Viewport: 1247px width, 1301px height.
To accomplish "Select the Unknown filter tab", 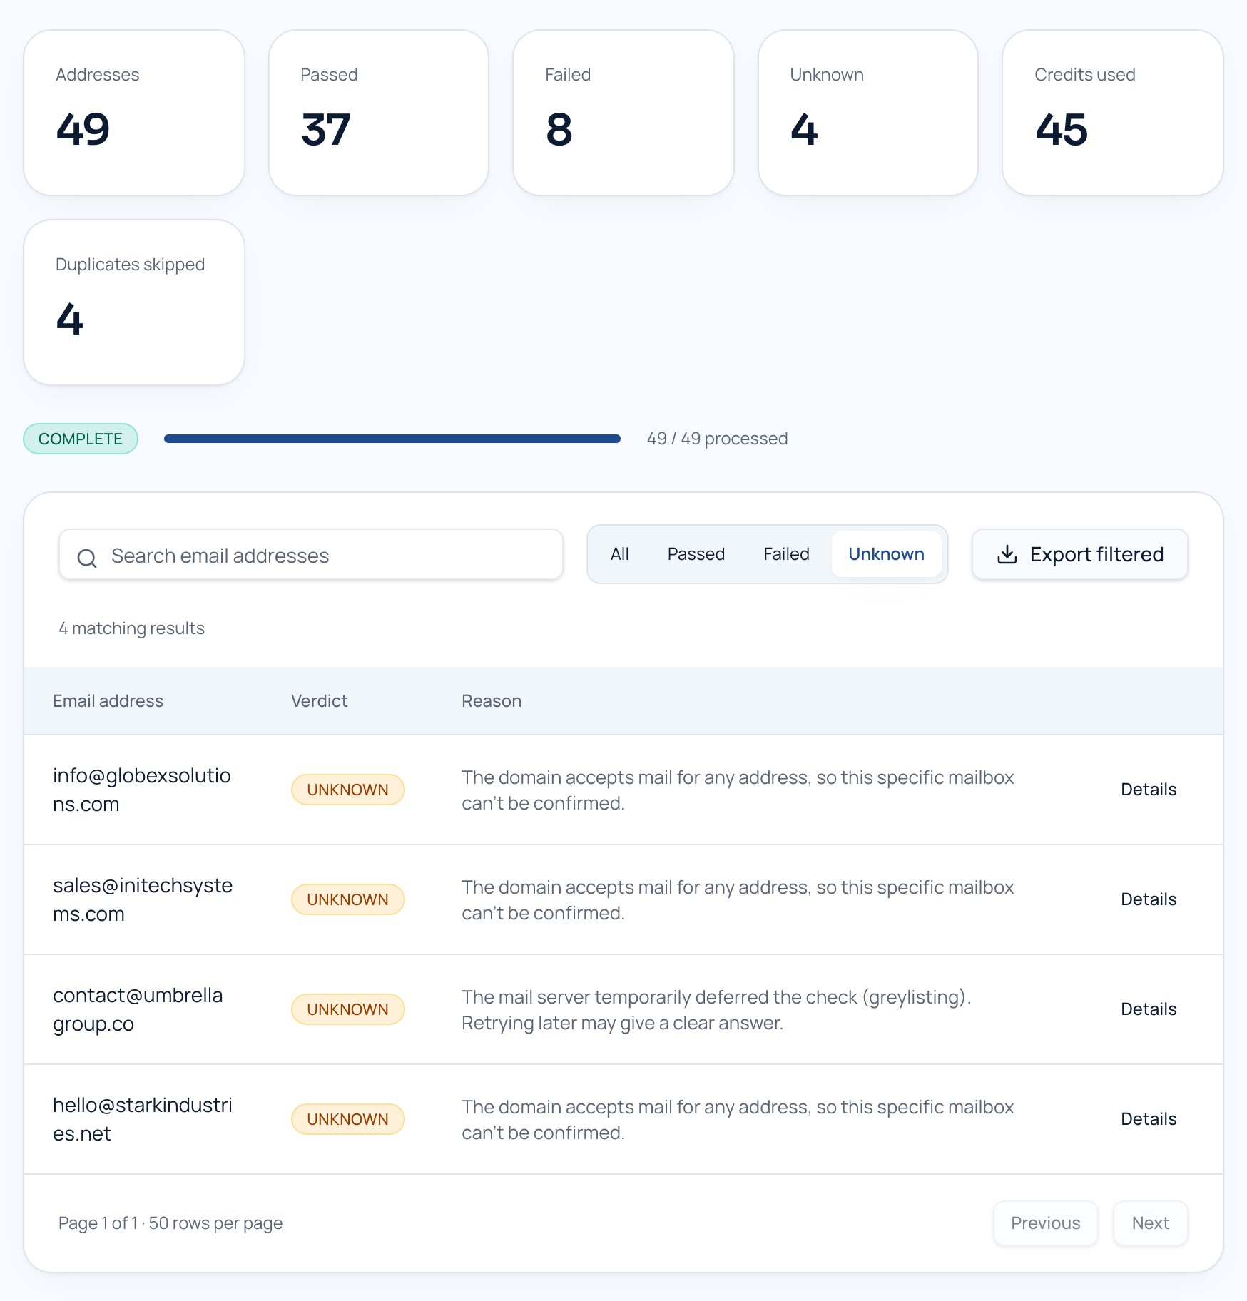I will (x=886, y=554).
